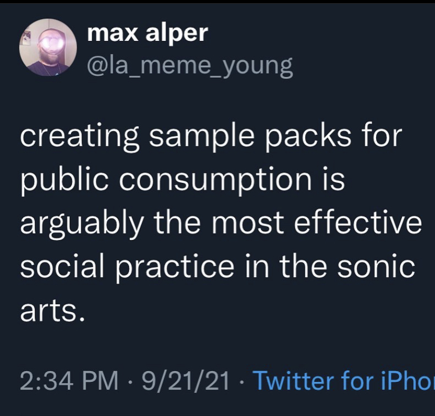Screen dimensions: 435x416
Task: Open the @la_meme_young handle link
Action: (x=189, y=66)
